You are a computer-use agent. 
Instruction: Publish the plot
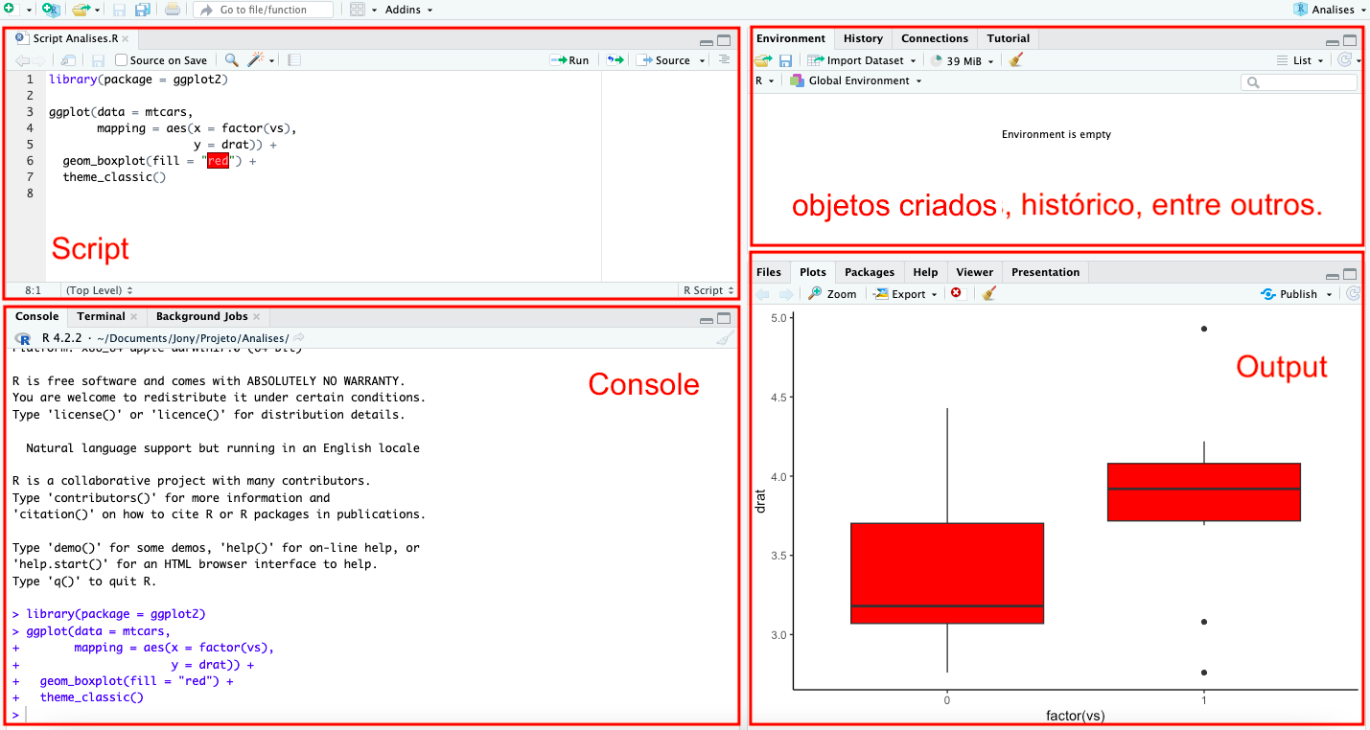pos(1290,294)
